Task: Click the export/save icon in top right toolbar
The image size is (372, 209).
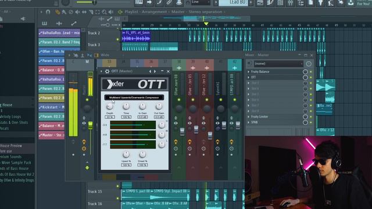Action: pos(350,2)
